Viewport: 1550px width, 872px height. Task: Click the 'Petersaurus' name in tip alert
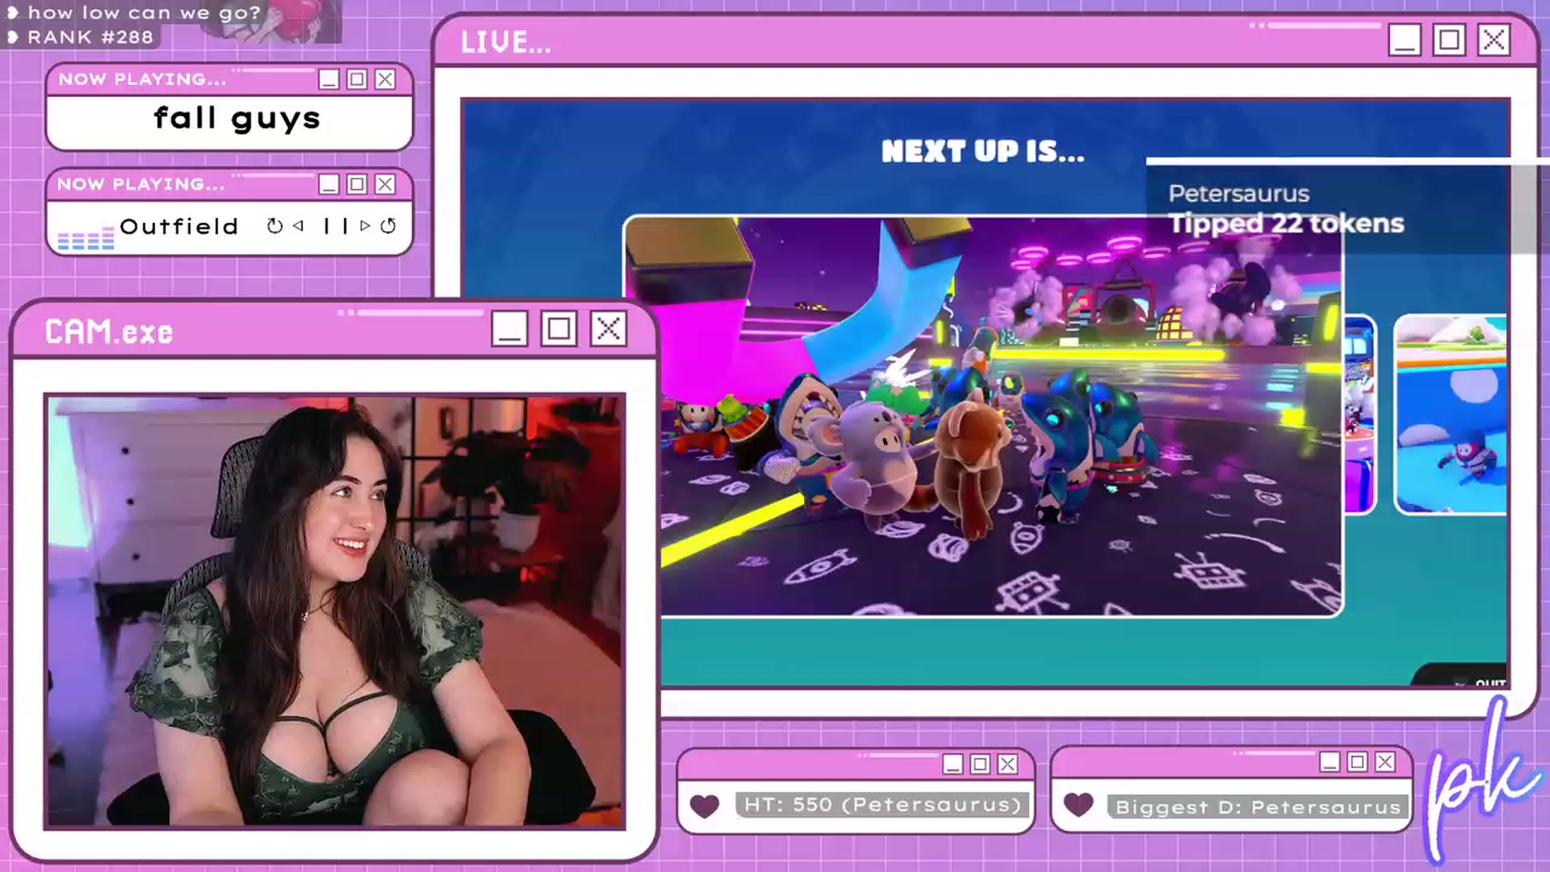1238,194
